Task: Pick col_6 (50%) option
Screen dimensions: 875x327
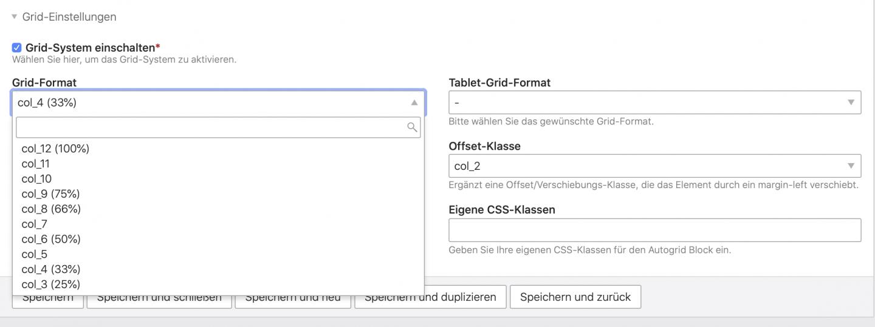Action: 51,239
